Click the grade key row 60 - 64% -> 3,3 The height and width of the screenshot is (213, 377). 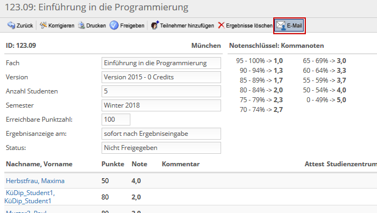coord(324,71)
